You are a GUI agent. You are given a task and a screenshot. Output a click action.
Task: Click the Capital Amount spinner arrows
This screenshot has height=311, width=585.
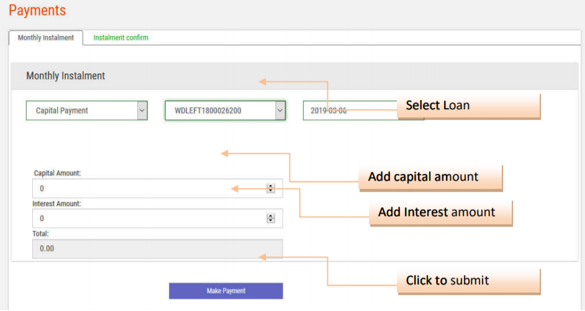tap(271, 188)
